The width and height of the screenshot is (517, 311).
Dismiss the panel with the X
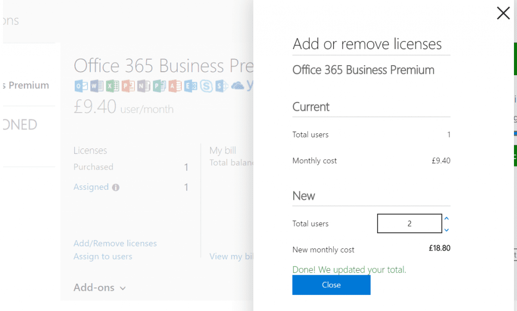[503, 13]
